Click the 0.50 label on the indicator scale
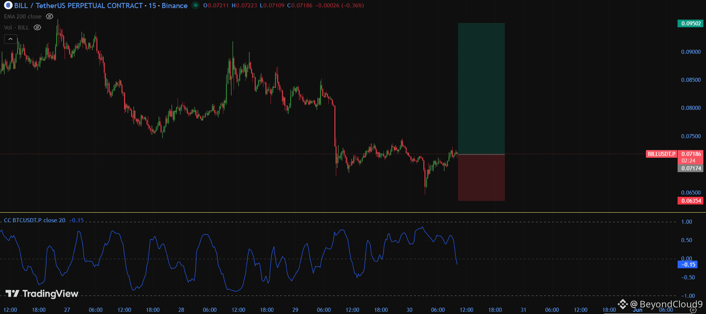This screenshot has height=314, width=706. click(687, 240)
